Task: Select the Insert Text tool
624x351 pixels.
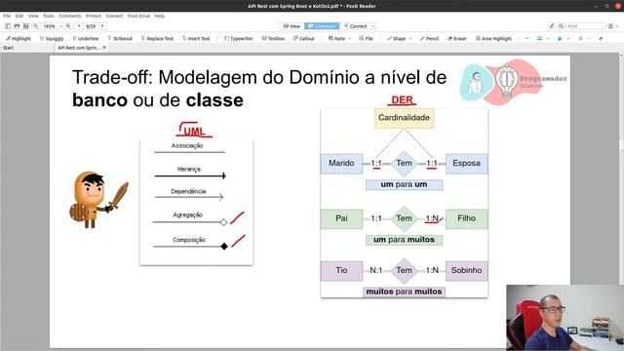Action: pos(196,39)
